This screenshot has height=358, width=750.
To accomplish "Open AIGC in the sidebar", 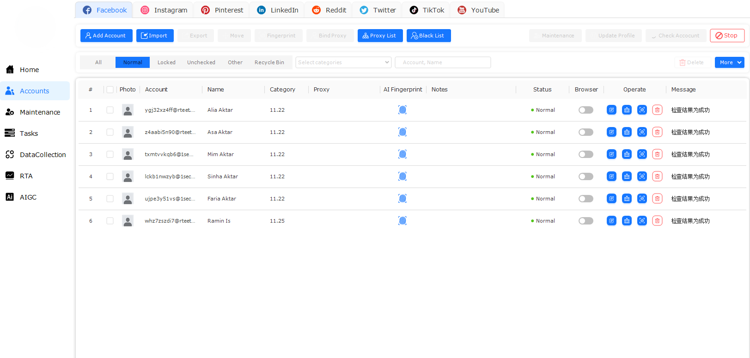I will [x=35, y=197].
